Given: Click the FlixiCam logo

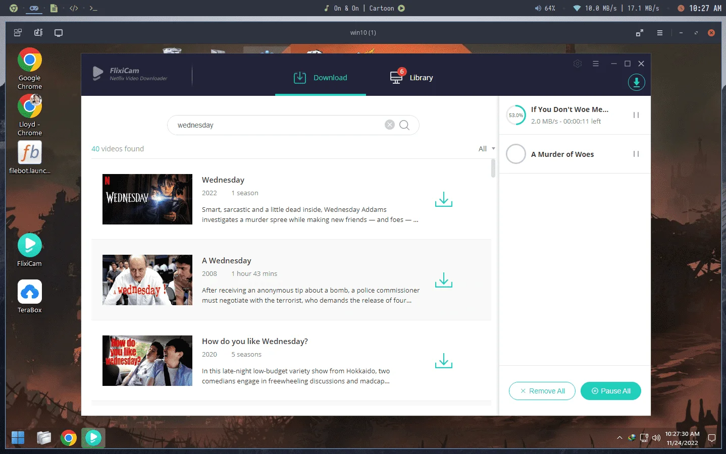Looking at the screenshot, I should 130,74.
